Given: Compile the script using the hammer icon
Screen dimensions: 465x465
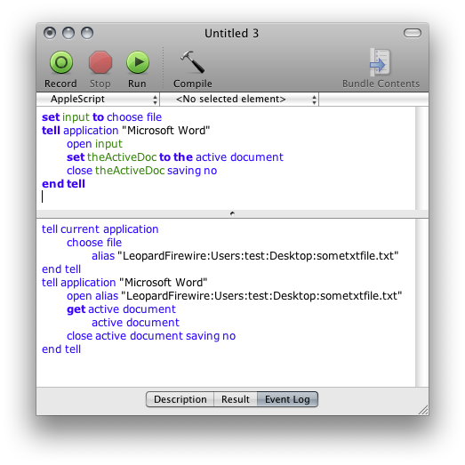Looking at the screenshot, I should (x=193, y=62).
